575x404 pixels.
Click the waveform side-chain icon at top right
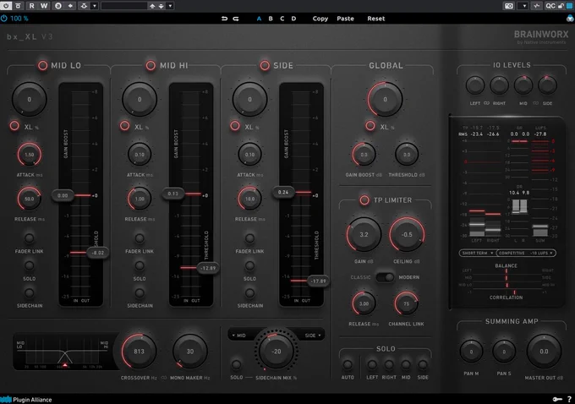(536, 6)
